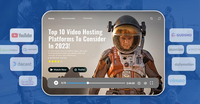Open the player settings gear
Viewport: 200px width, 104px height.
(x=139, y=83)
